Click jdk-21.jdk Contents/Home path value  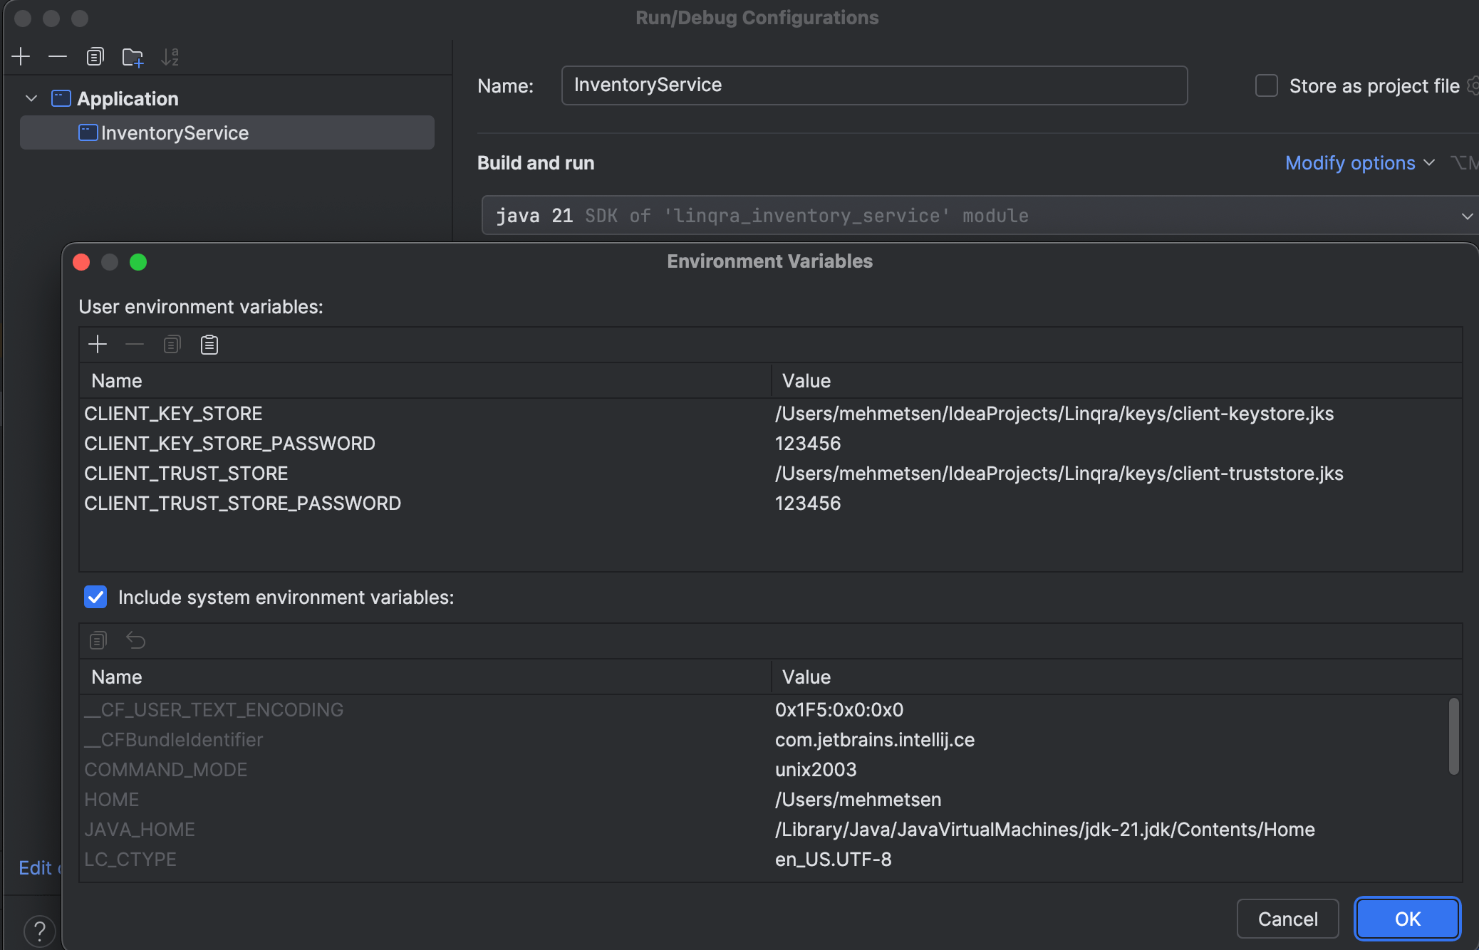1045,830
